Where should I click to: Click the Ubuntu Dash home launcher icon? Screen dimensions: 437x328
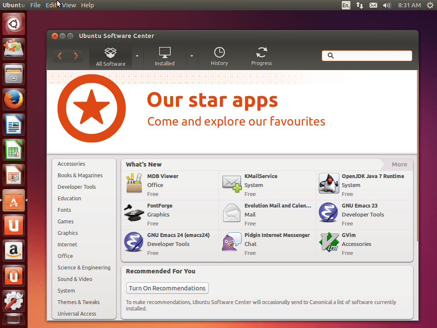(14, 24)
